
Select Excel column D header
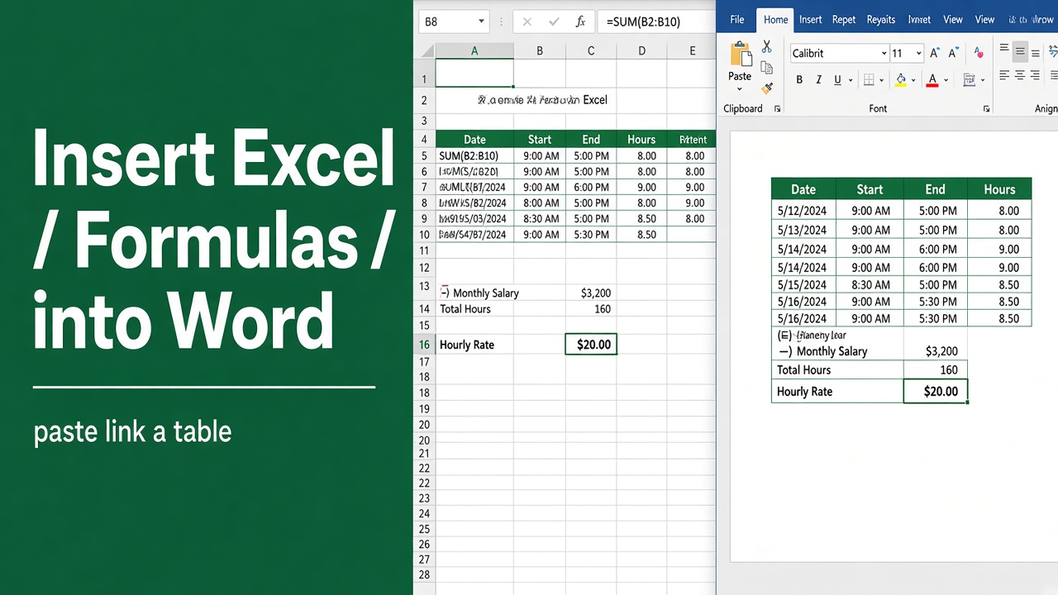pyautogui.click(x=641, y=51)
